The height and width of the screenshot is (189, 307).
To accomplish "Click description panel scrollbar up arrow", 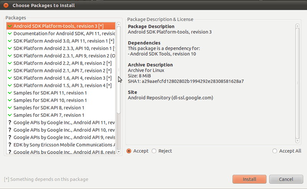I will click(x=297, y=26).
